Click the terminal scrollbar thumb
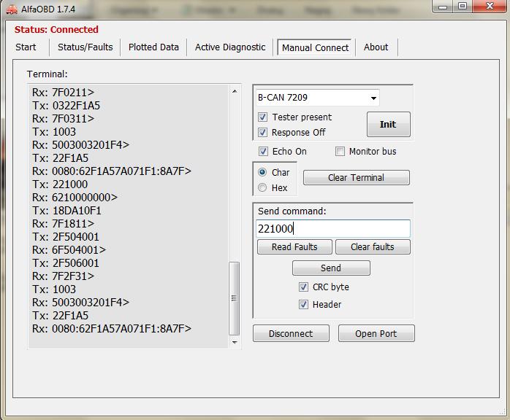 235,298
